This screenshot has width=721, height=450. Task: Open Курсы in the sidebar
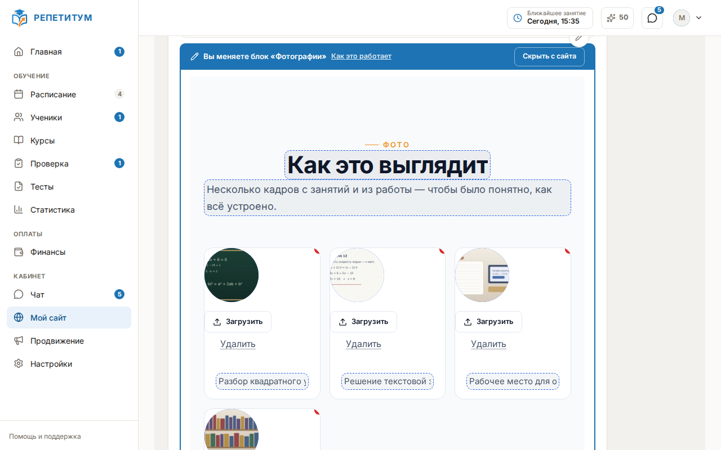(69, 141)
